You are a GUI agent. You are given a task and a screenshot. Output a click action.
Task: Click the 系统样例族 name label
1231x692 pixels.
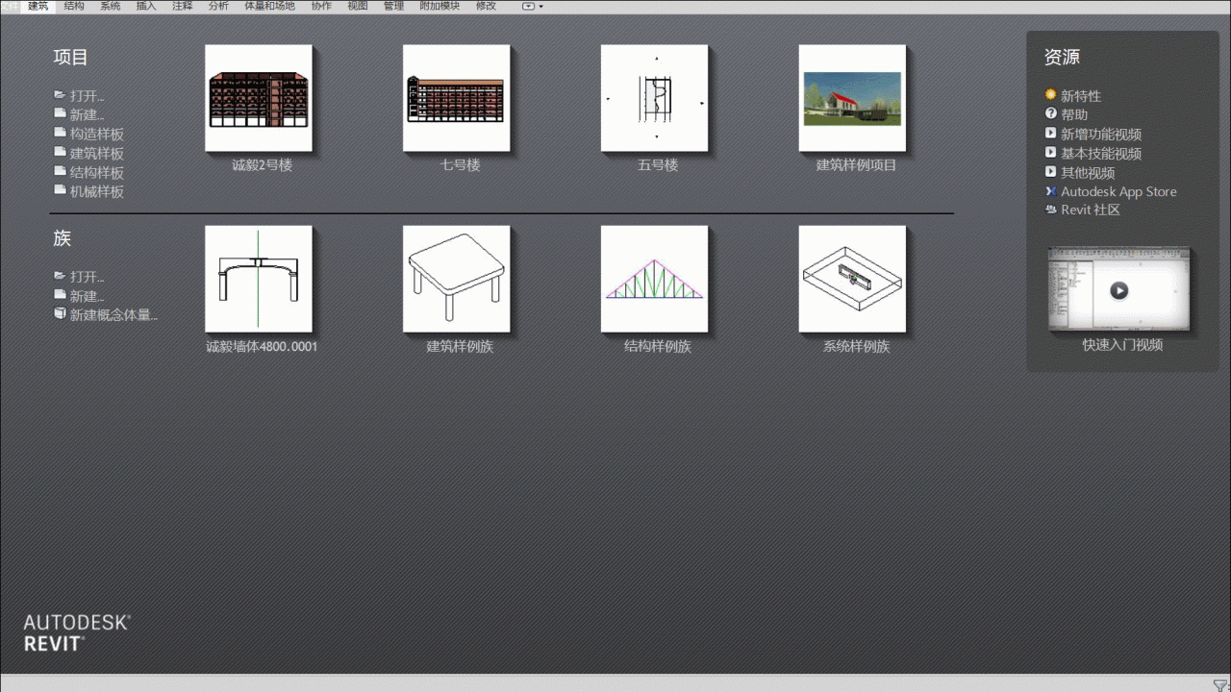click(856, 346)
